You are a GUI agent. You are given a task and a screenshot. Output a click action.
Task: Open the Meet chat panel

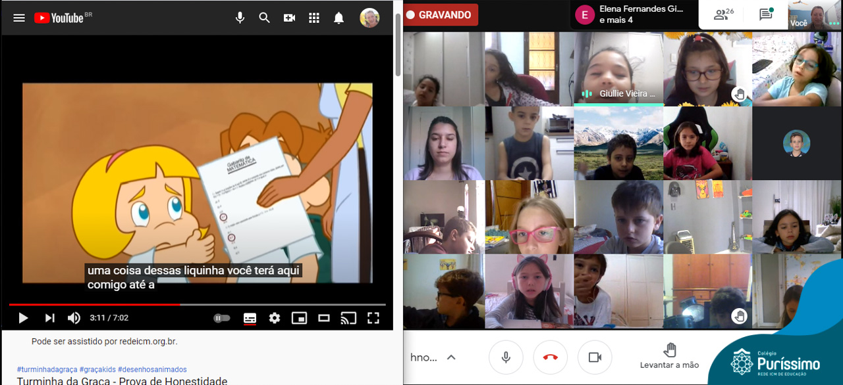click(x=765, y=14)
